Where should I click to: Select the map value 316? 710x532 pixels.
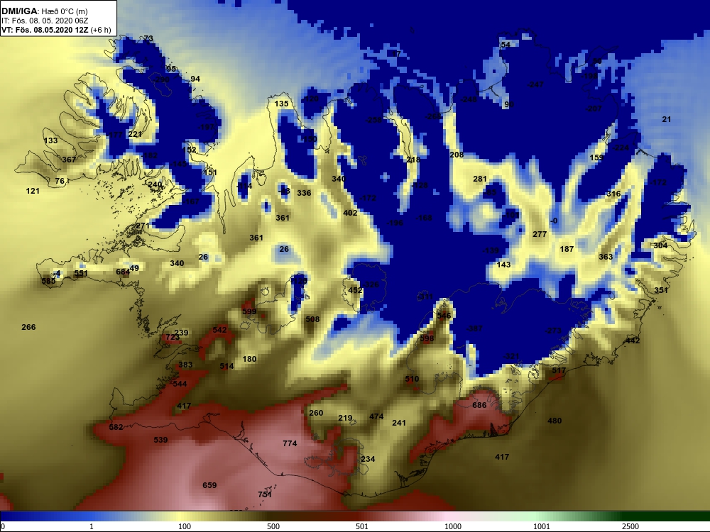click(613, 194)
